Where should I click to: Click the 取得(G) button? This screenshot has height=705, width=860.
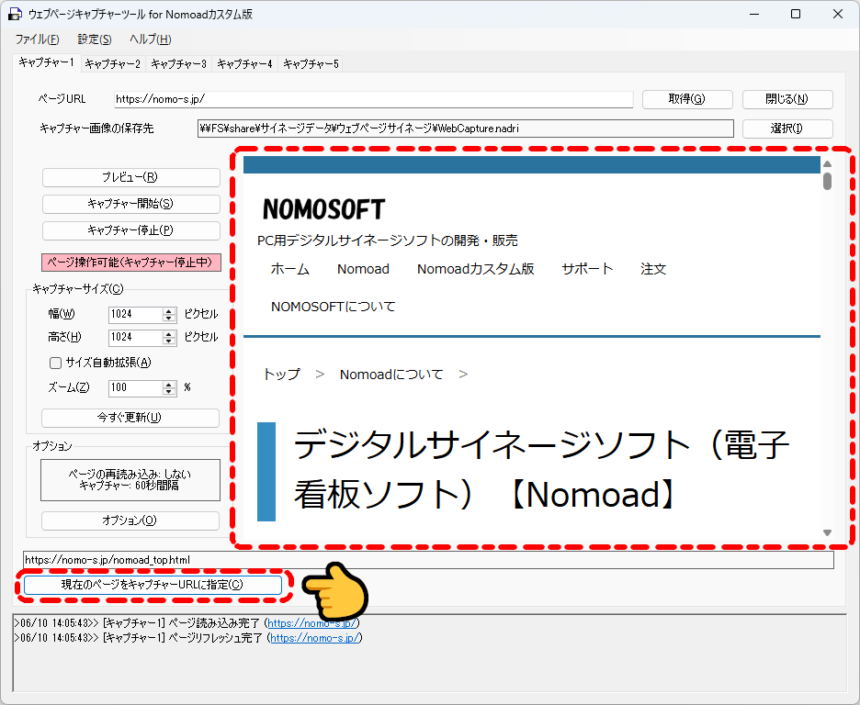click(x=687, y=99)
